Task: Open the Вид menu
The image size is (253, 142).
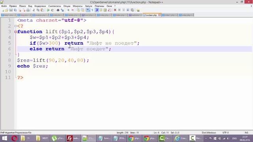Action: pyautogui.click(x=30, y=6)
